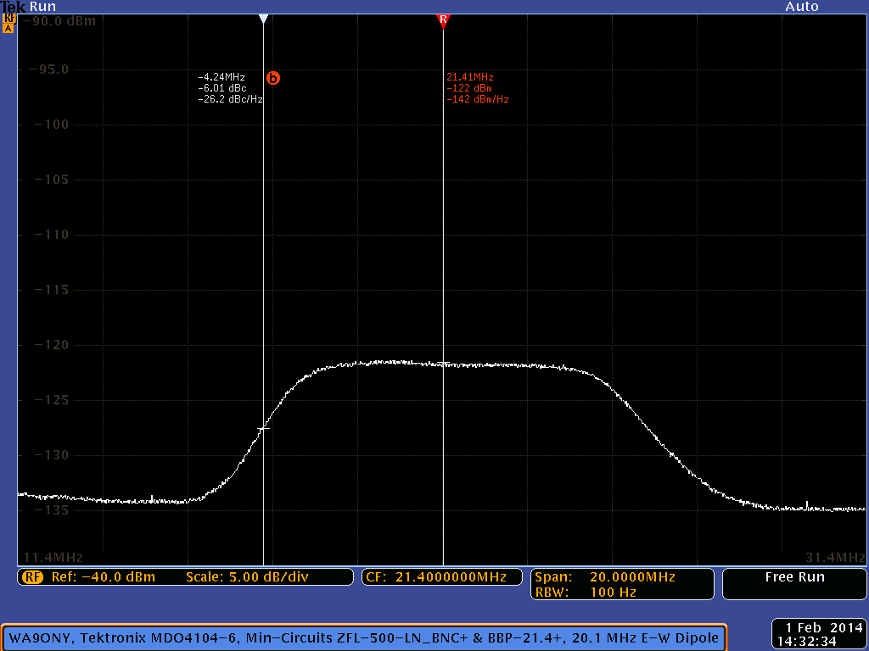Viewport: 869px width, 651px height.
Task: Click the RF A channel indicator at top-left
Action: point(8,23)
